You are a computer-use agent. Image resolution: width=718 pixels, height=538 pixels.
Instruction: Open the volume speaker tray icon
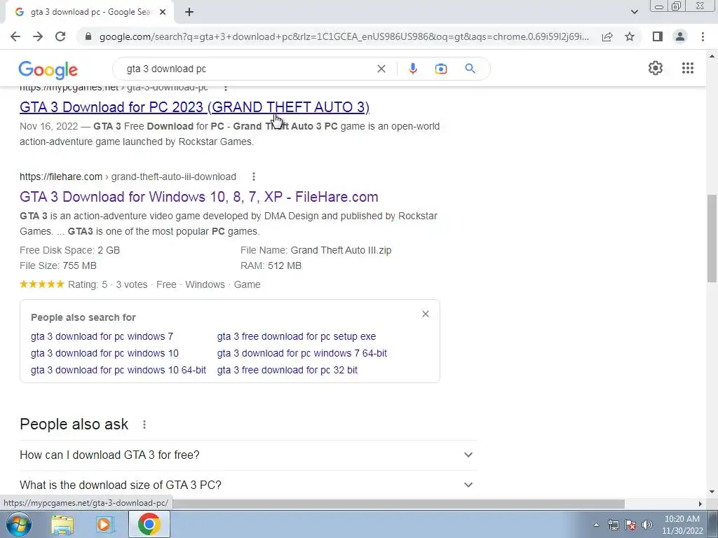click(x=646, y=525)
